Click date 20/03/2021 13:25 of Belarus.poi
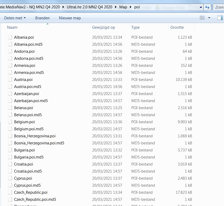 (107, 108)
